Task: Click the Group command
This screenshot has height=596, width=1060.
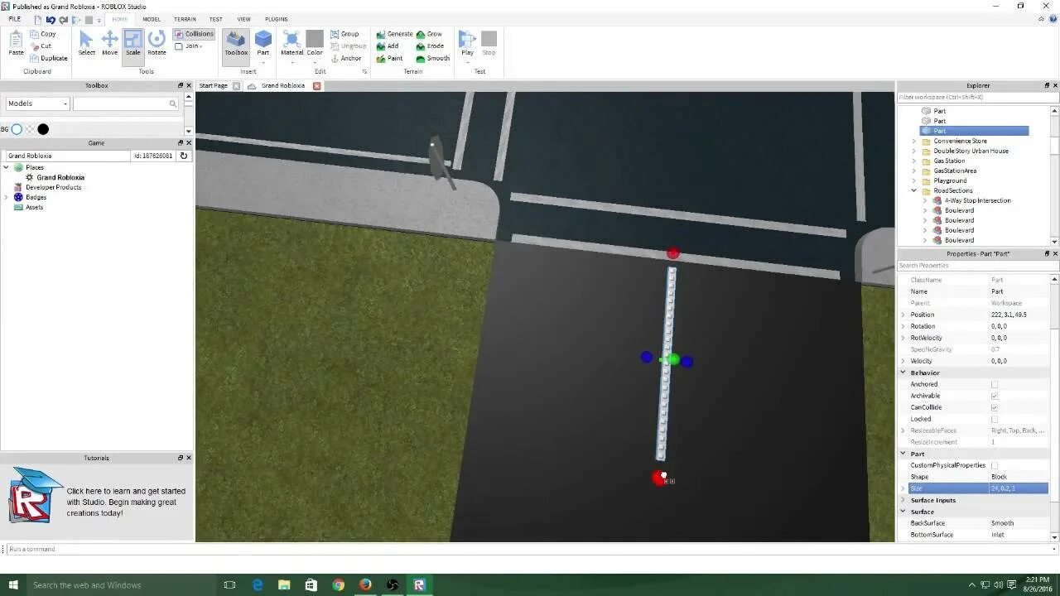Action: (344, 34)
